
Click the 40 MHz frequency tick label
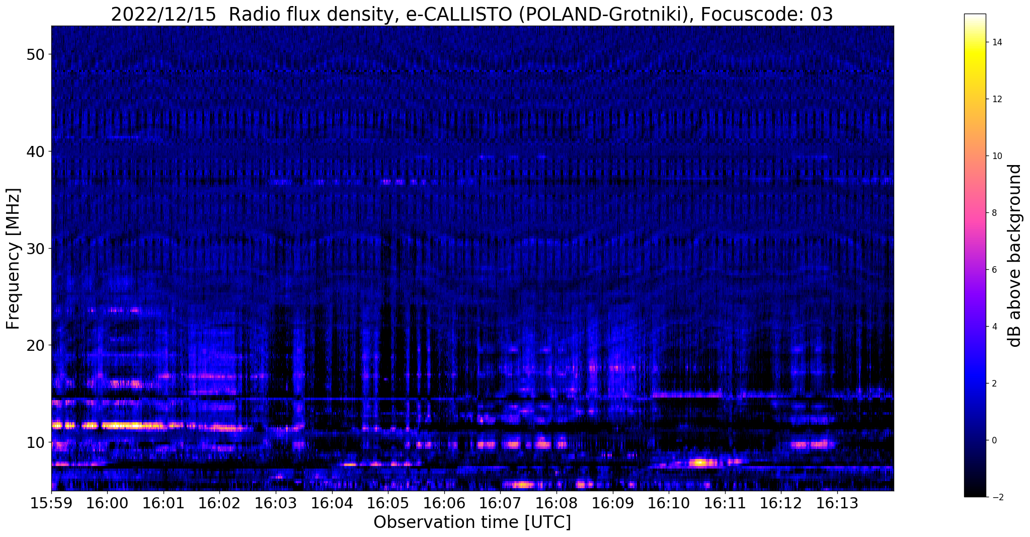tap(35, 151)
